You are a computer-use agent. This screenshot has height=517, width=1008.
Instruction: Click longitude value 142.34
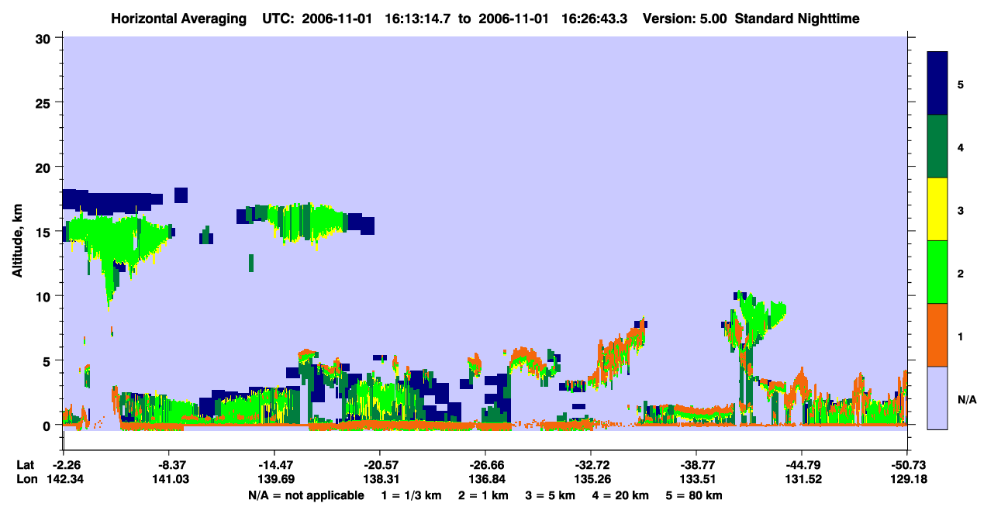coord(64,480)
